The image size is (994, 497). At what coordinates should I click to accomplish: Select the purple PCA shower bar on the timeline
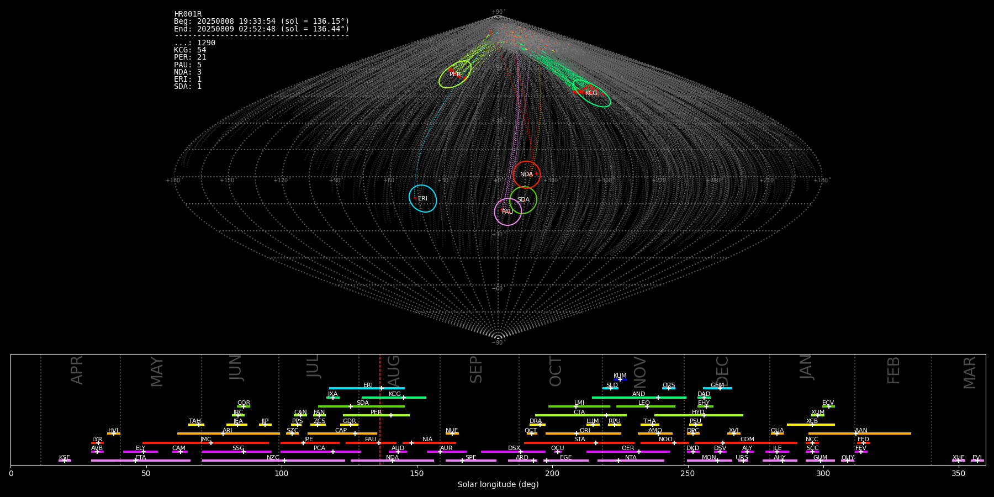coord(320,452)
